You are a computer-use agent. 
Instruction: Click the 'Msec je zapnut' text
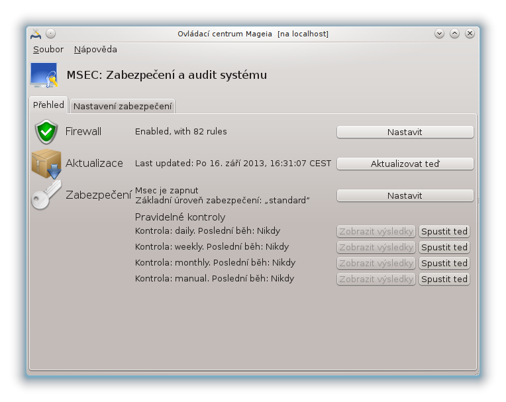(166, 190)
